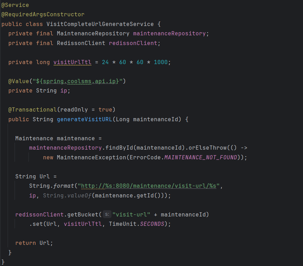Click the ip field in 'private String ip'
This screenshot has width=303, height=266.
(x=63, y=90)
